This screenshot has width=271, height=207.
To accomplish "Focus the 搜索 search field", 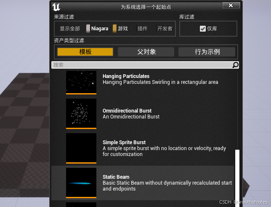I will [x=145, y=65].
